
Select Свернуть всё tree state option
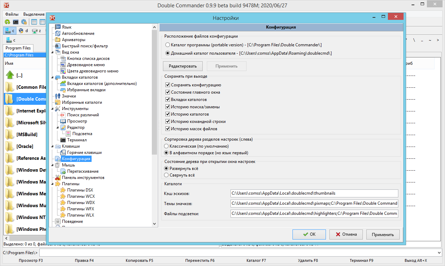coord(180,175)
